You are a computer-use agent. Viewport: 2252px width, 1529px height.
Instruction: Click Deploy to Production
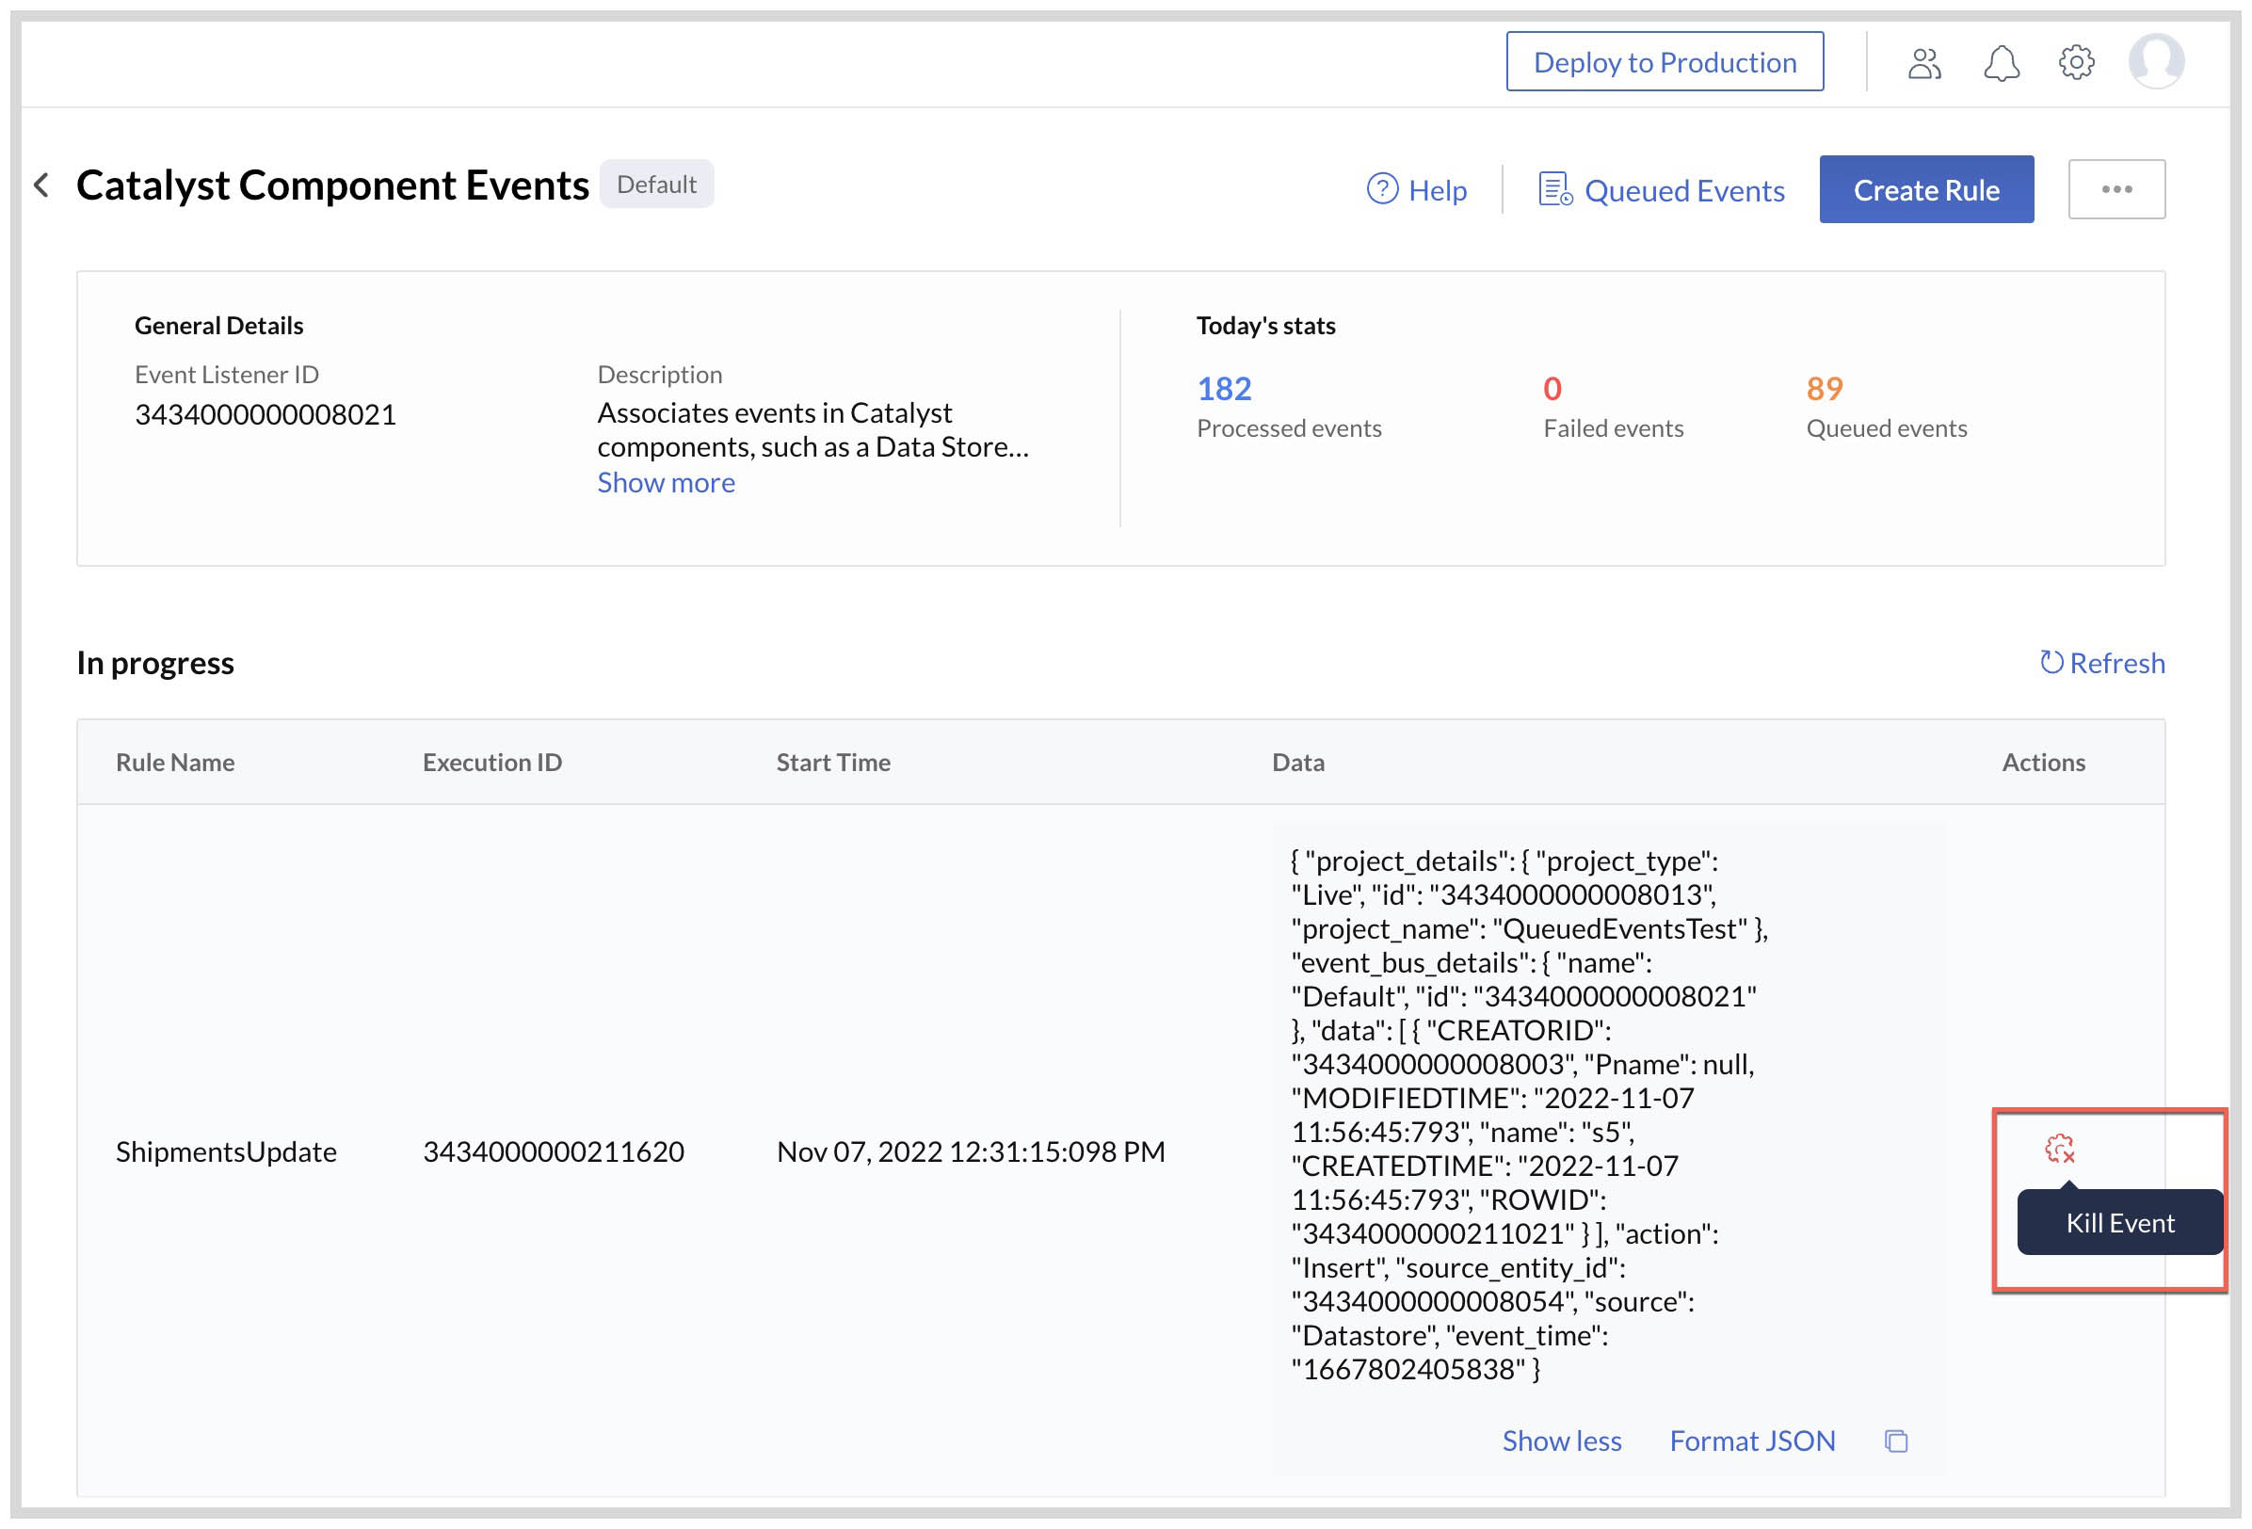1664,62
